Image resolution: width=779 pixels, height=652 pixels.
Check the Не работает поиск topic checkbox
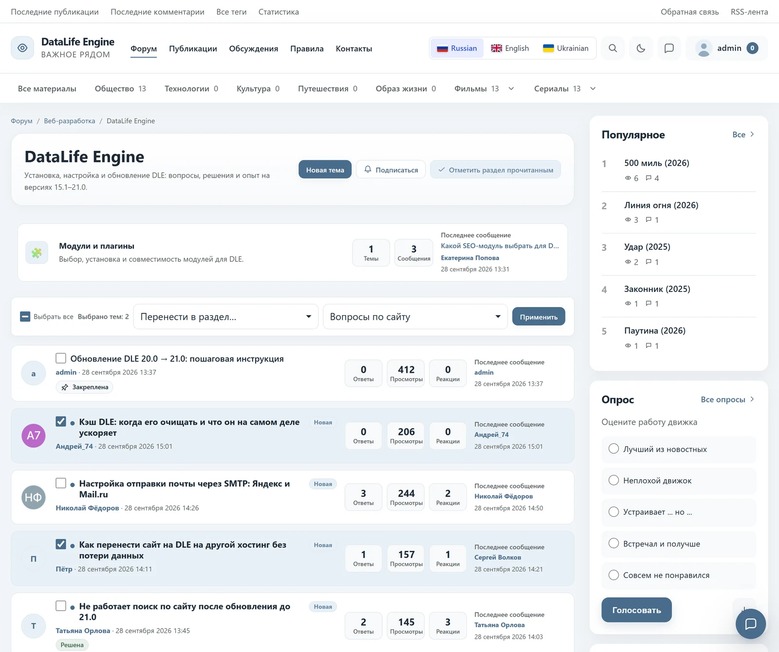pos(61,606)
